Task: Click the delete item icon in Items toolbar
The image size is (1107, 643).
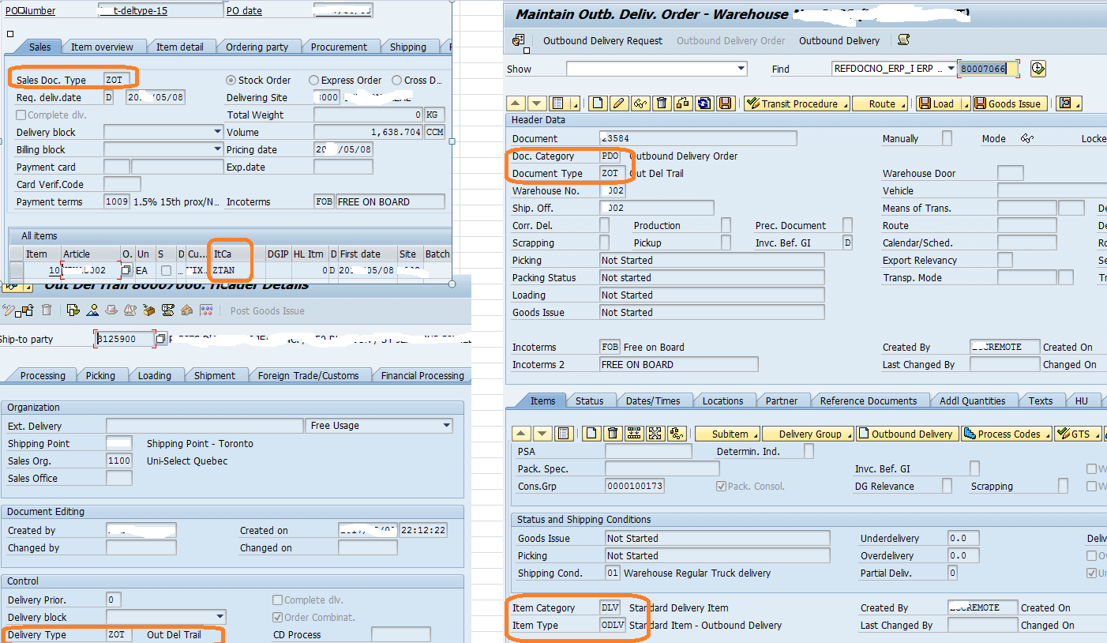Action: [613, 434]
